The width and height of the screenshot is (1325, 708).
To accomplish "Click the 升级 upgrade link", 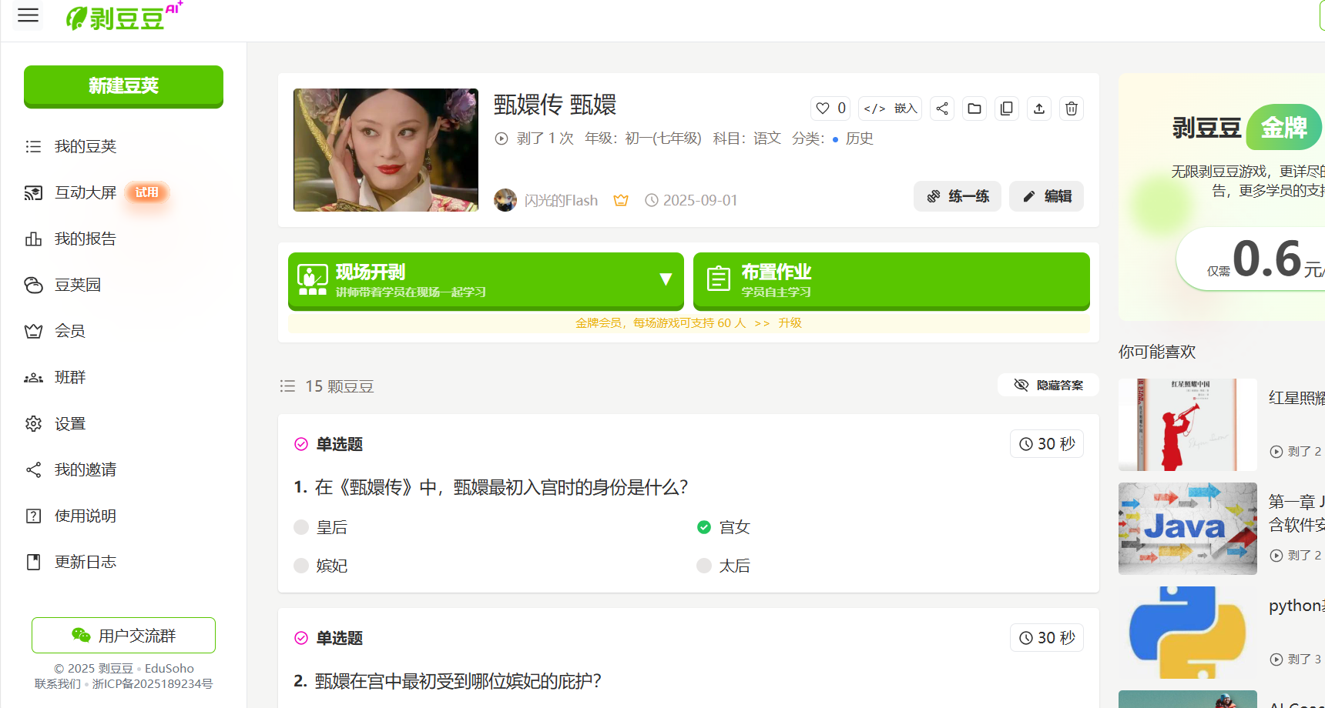I will coord(790,323).
